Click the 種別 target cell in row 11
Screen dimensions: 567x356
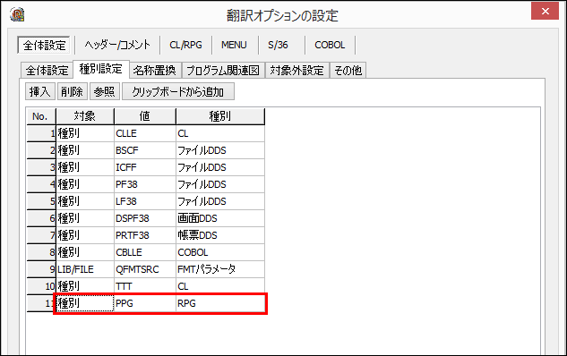pyautogui.click(x=85, y=303)
